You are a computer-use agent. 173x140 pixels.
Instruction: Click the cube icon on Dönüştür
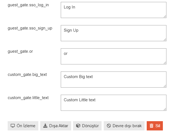(78, 126)
